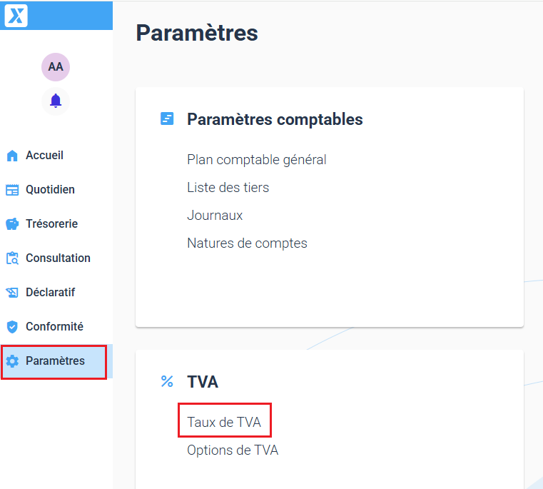
Task: Open Plan comptable général
Action: pyautogui.click(x=256, y=159)
